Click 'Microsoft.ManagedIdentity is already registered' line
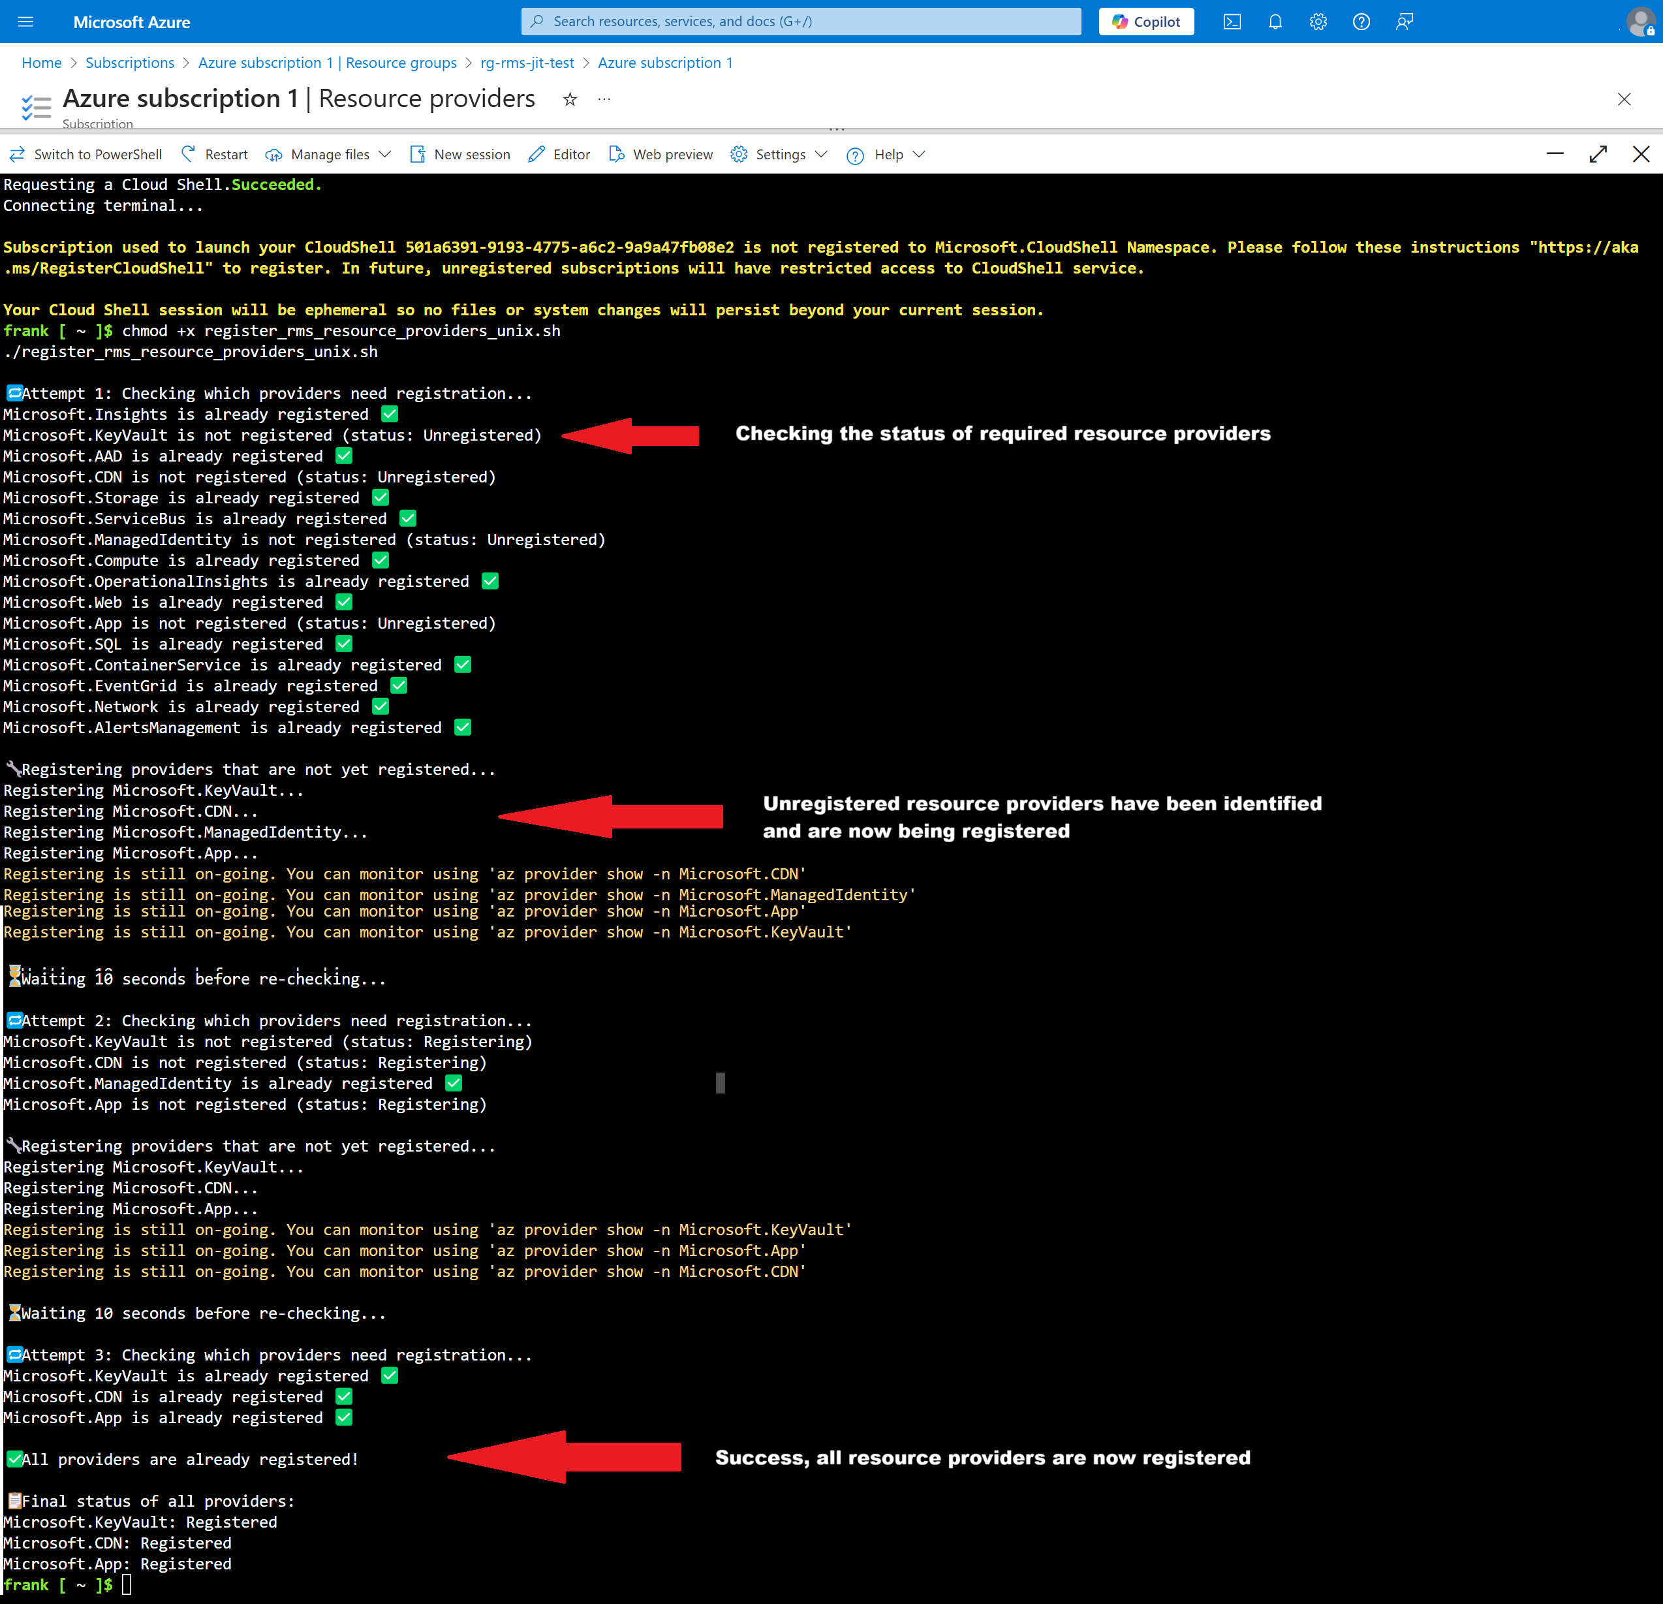The height and width of the screenshot is (1604, 1663). click(x=232, y=1084)
